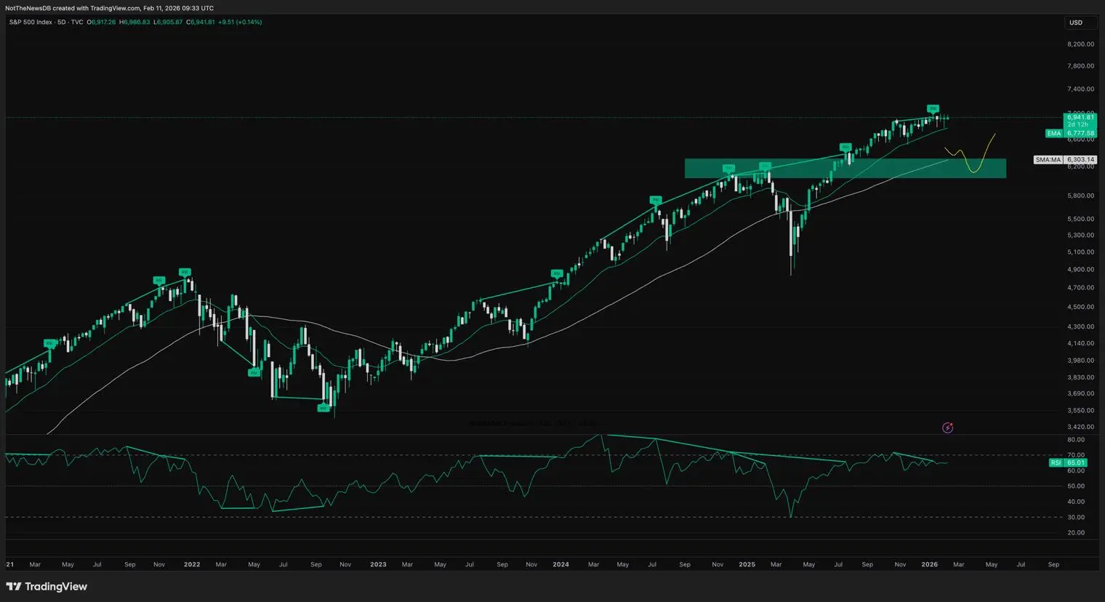Click the 4,300.00 price axis label
Image resolution: width=1105 pixels, height=602 pixels.
(x=1080, y=327)
